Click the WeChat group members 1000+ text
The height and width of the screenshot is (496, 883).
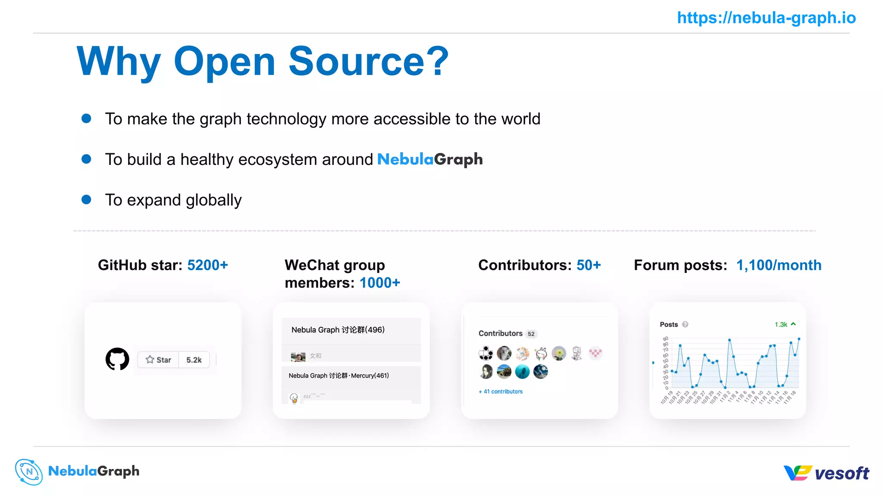click(x=343, y=274)
